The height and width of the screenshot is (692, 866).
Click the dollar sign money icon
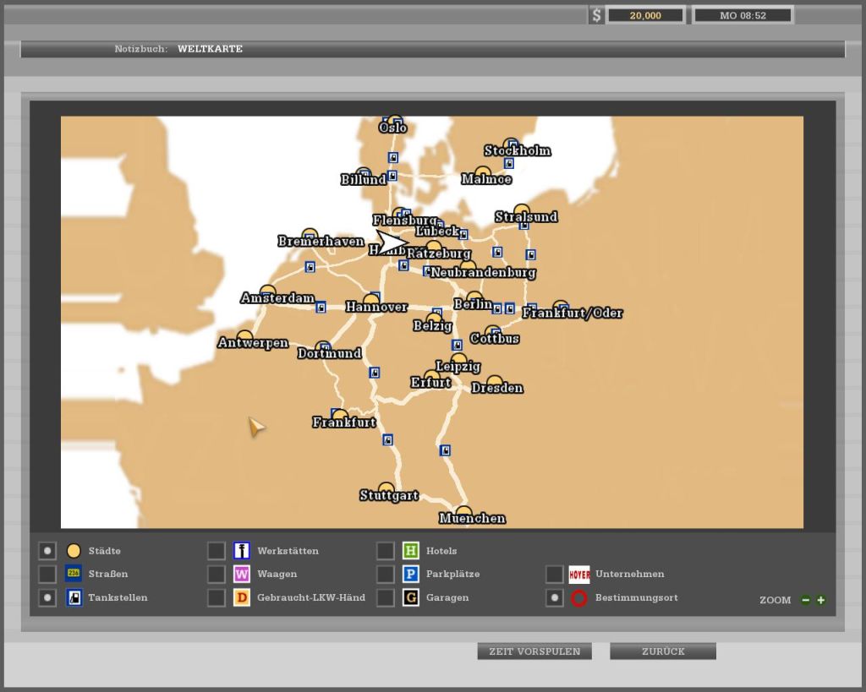coord(596,15)
